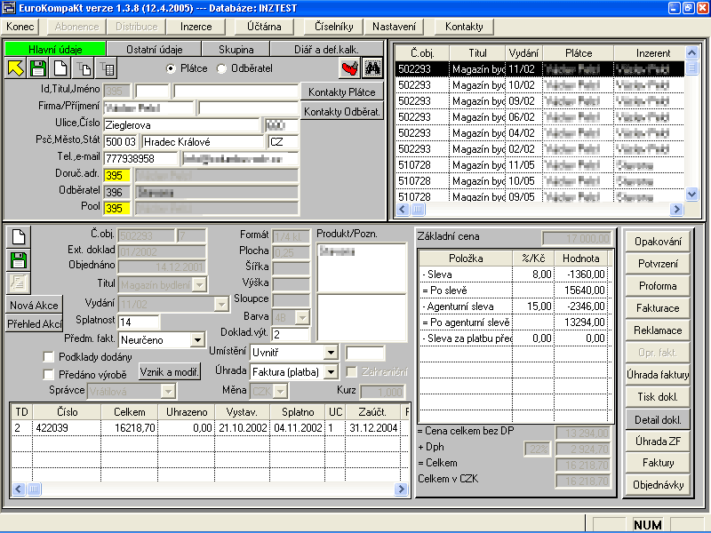Click the green diskette icon in order panel
This screenshot has width=711, height=533.
click(18, 259)
